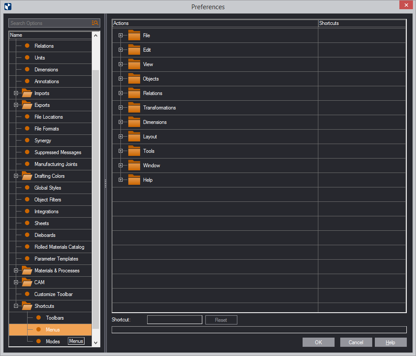The image size is (416, 356).
Task: Click the orange bullet beside Integrations
Action: pos(27,211)
